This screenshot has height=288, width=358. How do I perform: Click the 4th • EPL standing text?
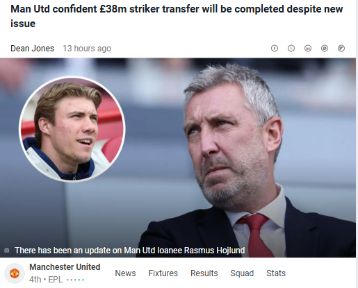pos(46,280)
